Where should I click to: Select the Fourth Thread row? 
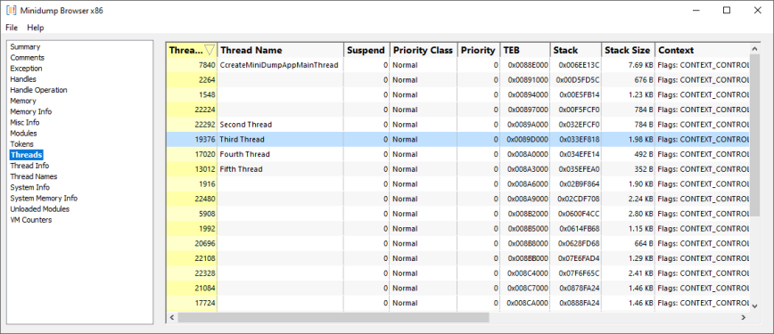[x=458, y=154]
